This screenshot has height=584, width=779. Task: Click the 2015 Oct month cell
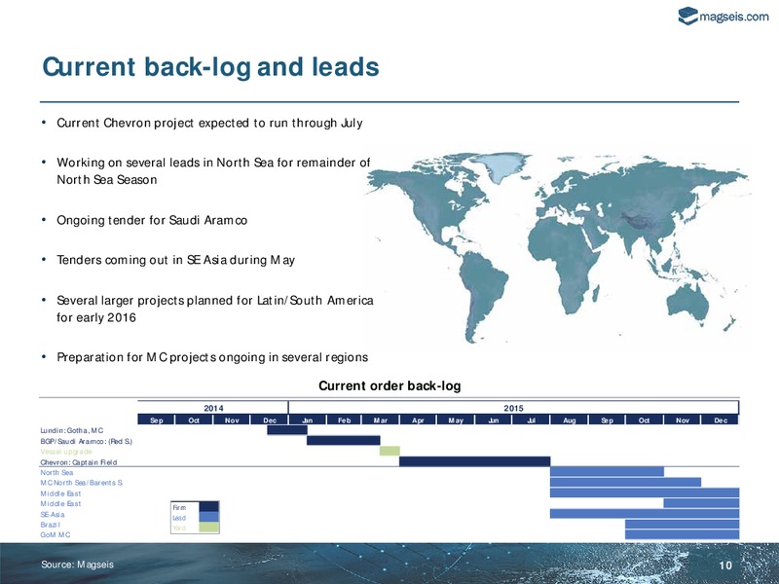645,420
